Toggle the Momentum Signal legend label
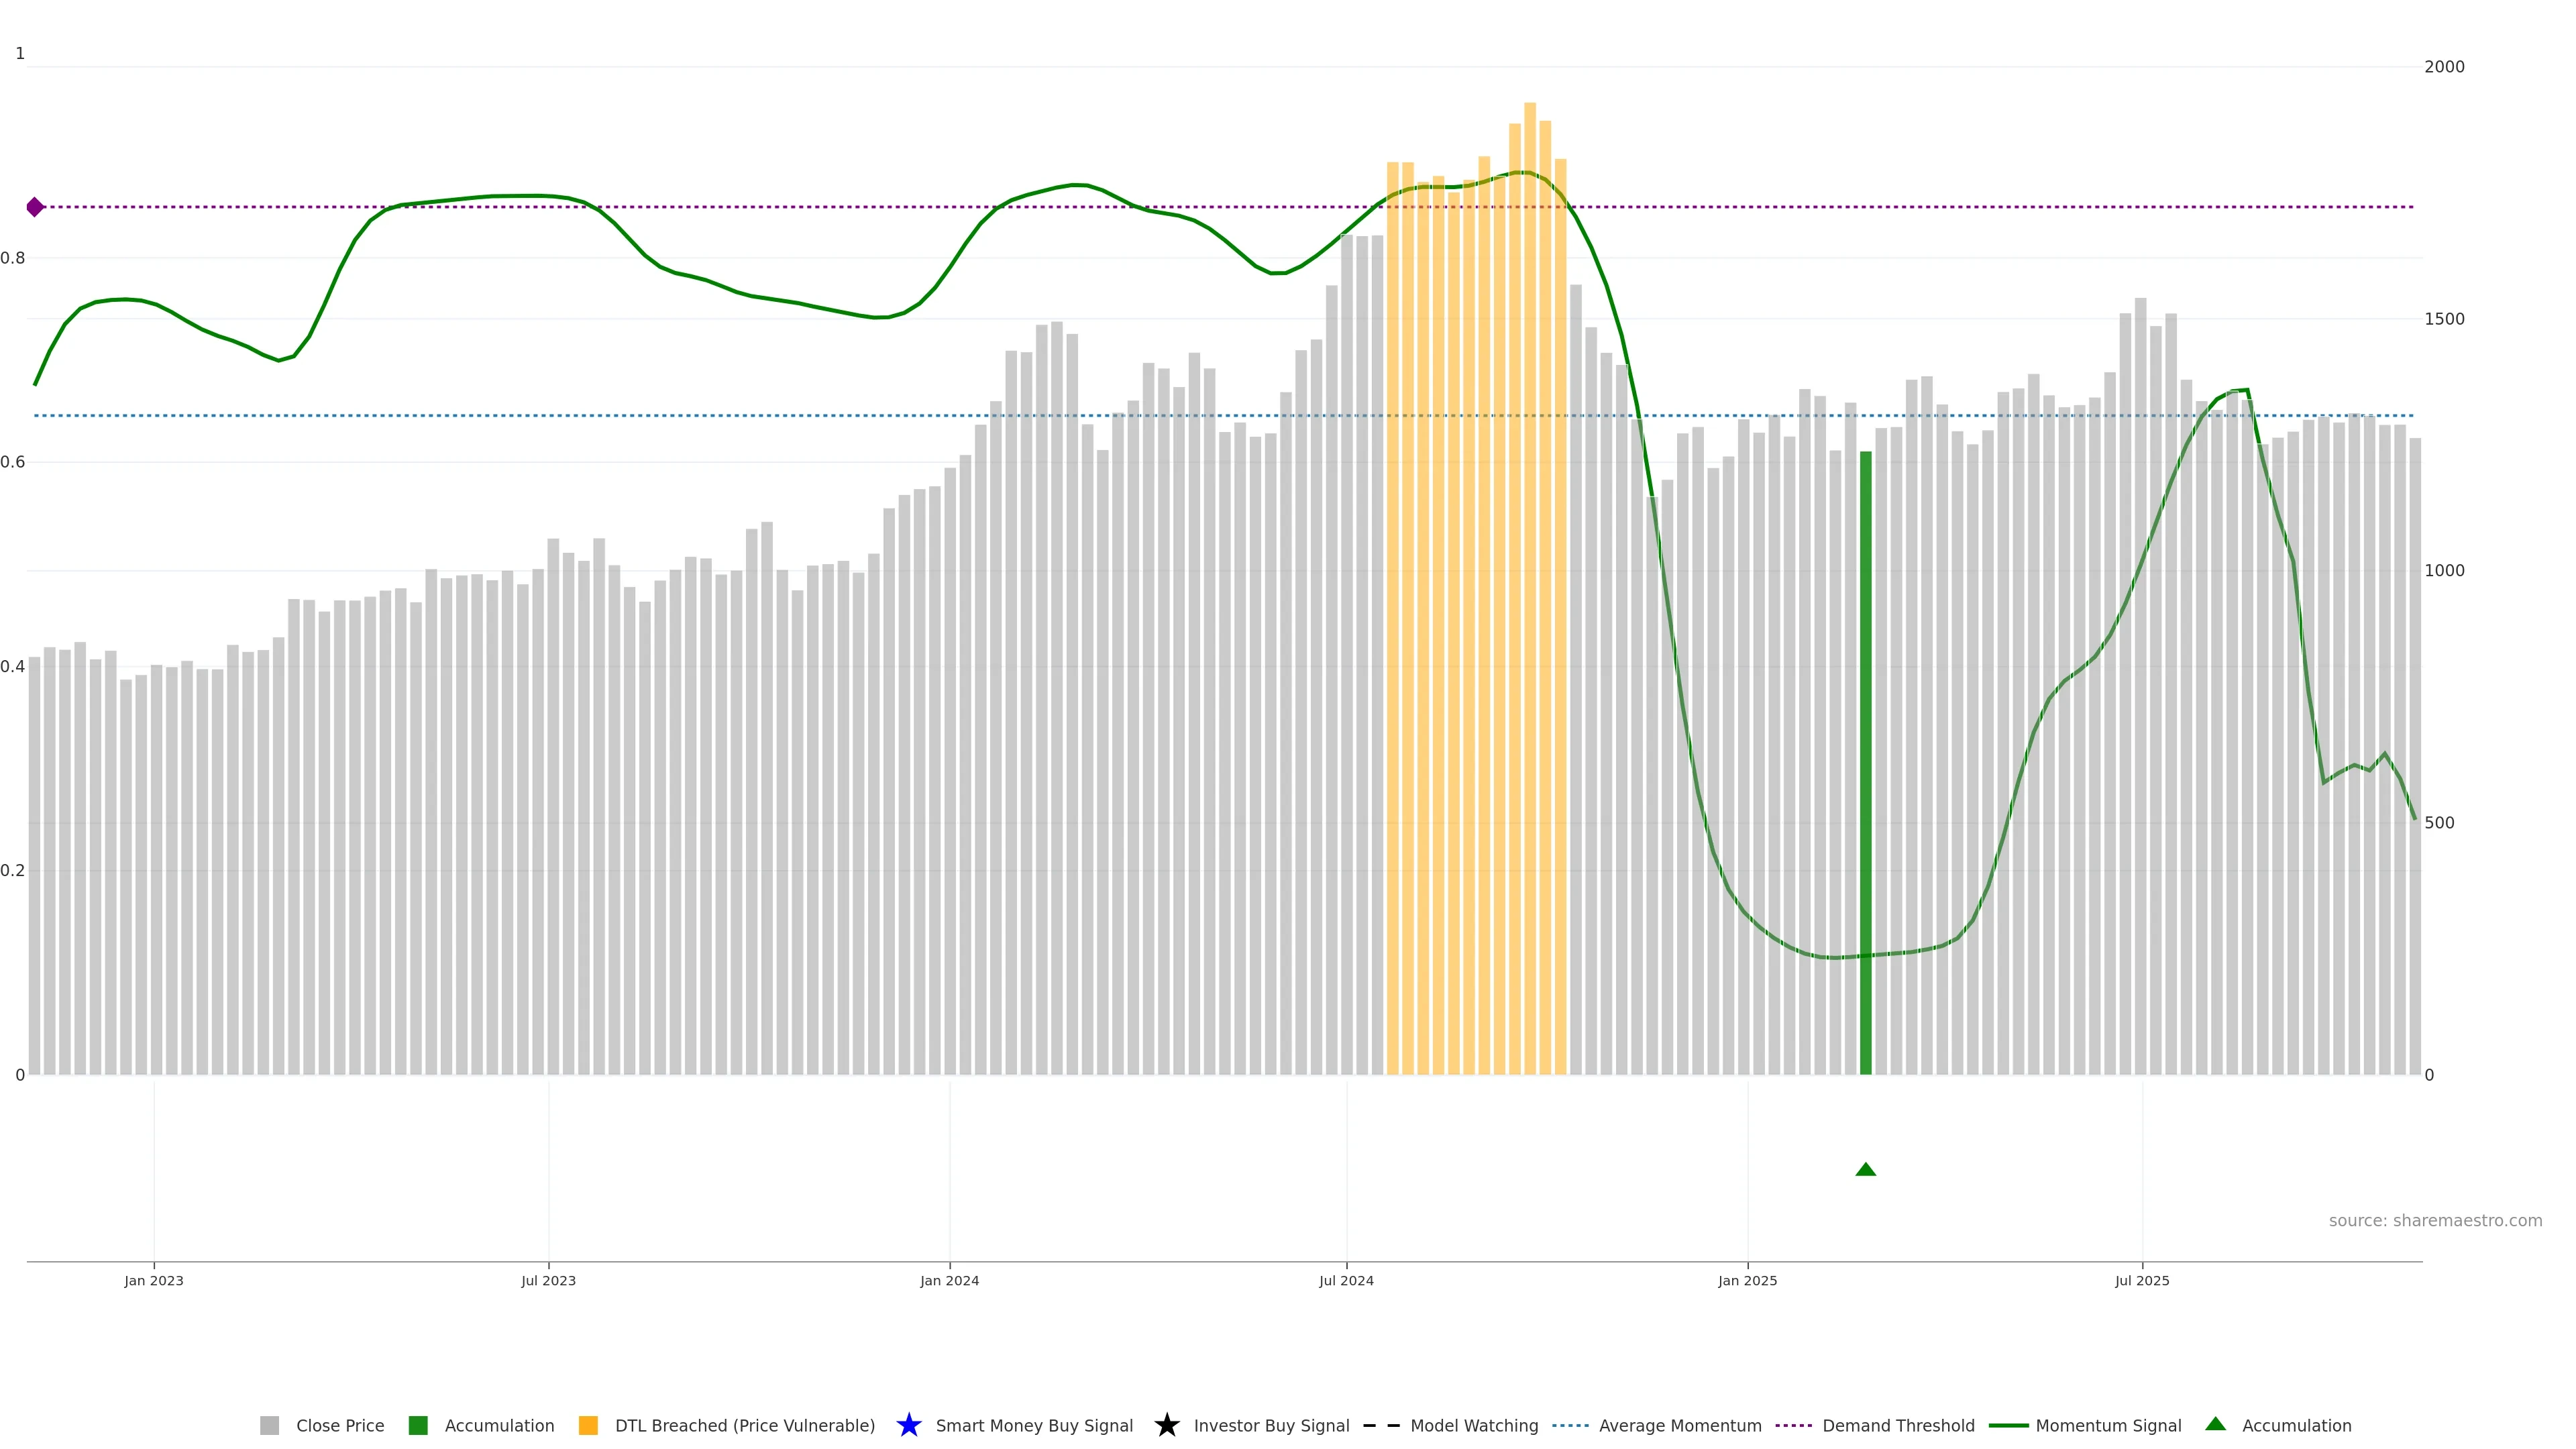Viewport: 2576px width, 1449px height. [2108, 1425]
